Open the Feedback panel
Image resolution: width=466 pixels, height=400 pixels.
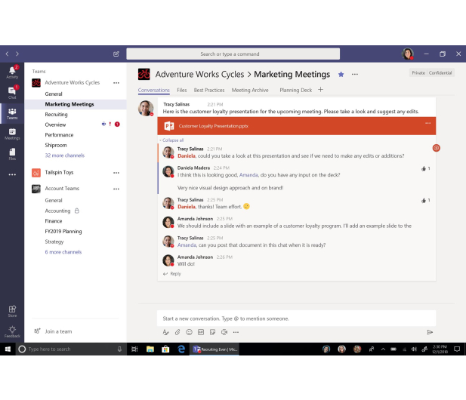[12, 332]
